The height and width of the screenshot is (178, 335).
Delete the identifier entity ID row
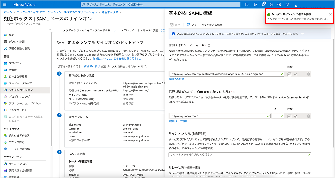pos(308,74)
